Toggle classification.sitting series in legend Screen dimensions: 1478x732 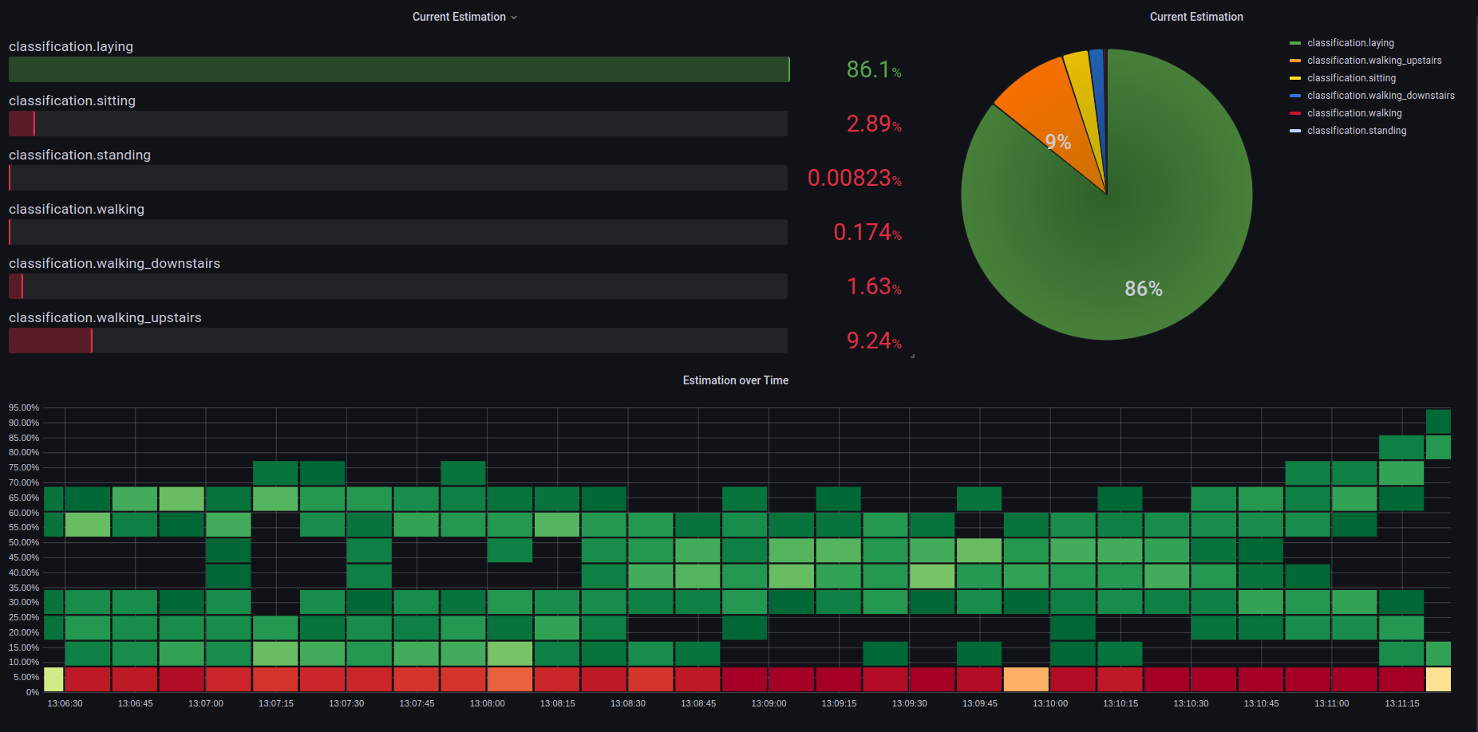click(x=1351, y=78)
